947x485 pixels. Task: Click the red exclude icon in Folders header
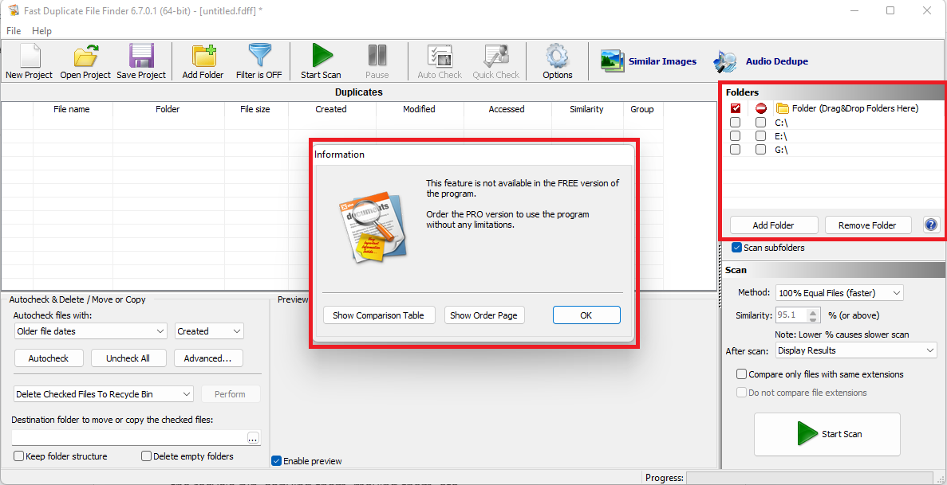[761, 108]
